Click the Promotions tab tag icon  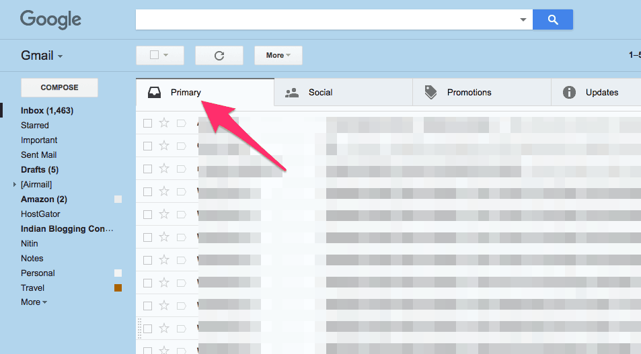pos(430,93)
